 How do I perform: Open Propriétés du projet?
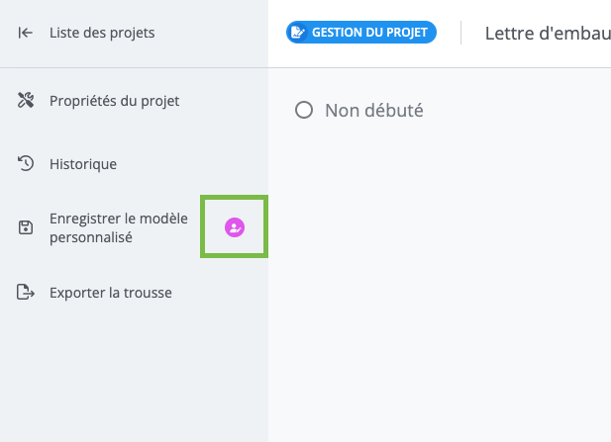pos(114,100)
